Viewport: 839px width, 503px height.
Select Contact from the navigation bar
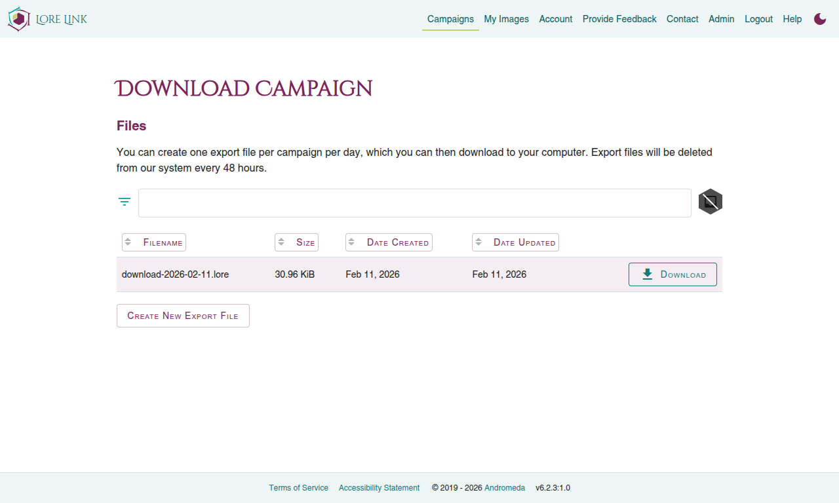pyautogui.click(x=682, y=19)
